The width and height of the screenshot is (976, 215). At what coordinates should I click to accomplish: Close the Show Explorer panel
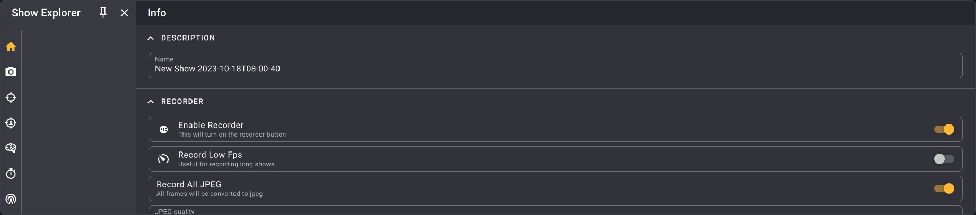pos(124,13)
